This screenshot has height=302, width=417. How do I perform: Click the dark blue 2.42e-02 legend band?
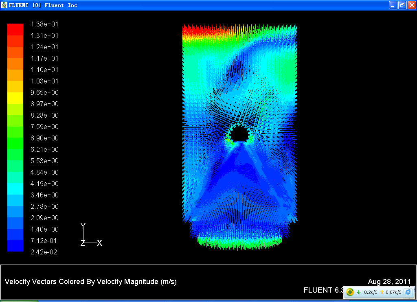tap(15, 246)
